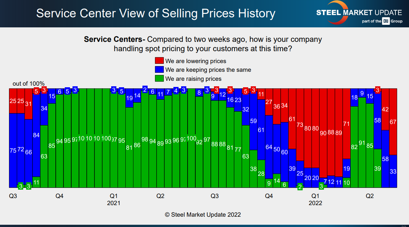Select the blue 'keeping prices the same' swatch

tap(159, 70)
